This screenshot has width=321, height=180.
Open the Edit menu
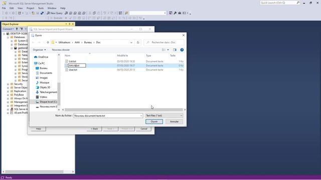click(12, 8)
